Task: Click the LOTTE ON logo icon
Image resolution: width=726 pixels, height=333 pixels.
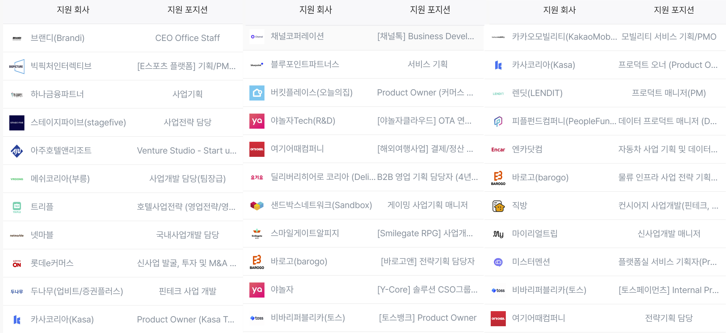Action: tap(17, 263)
